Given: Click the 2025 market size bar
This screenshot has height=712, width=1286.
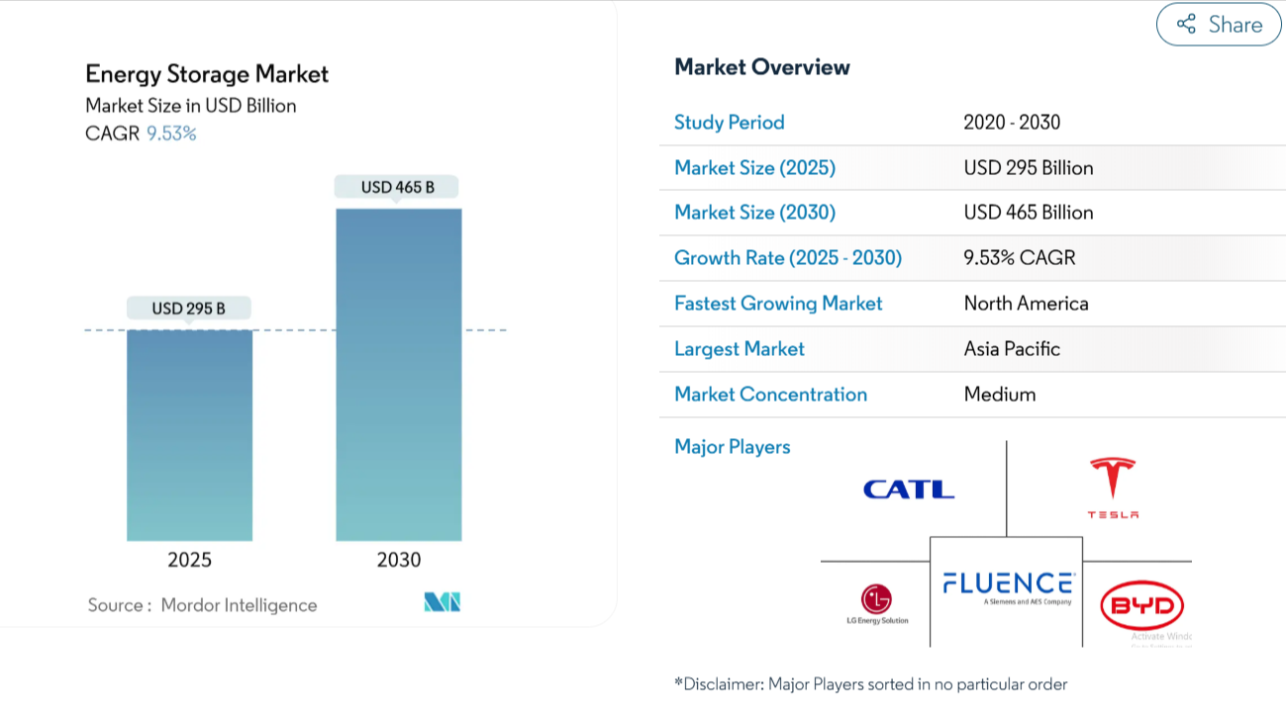Looking at the screenshot, I should pos(189,435).
